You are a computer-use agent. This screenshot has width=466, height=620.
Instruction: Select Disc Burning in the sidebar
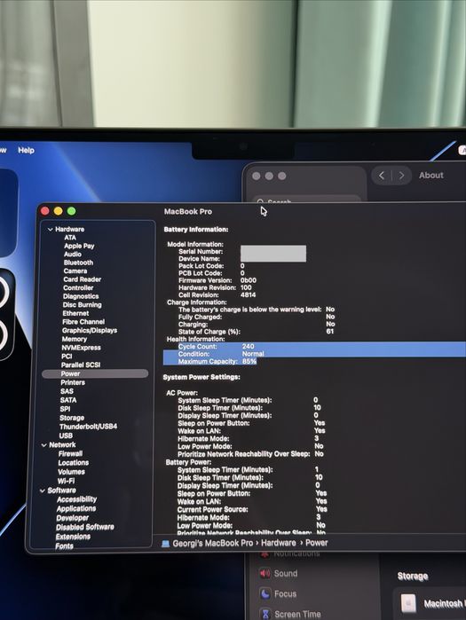pos(82,305)
